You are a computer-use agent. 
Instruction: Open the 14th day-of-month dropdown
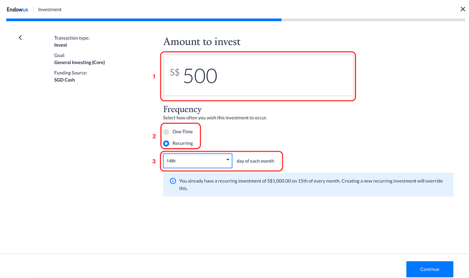[197, 161]
